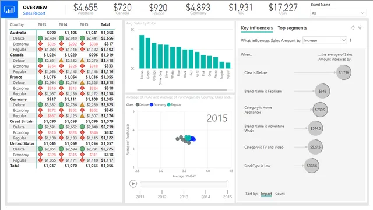Click the $920 France card
This screenshot has height=210, width=373.
tap(158, 9)
